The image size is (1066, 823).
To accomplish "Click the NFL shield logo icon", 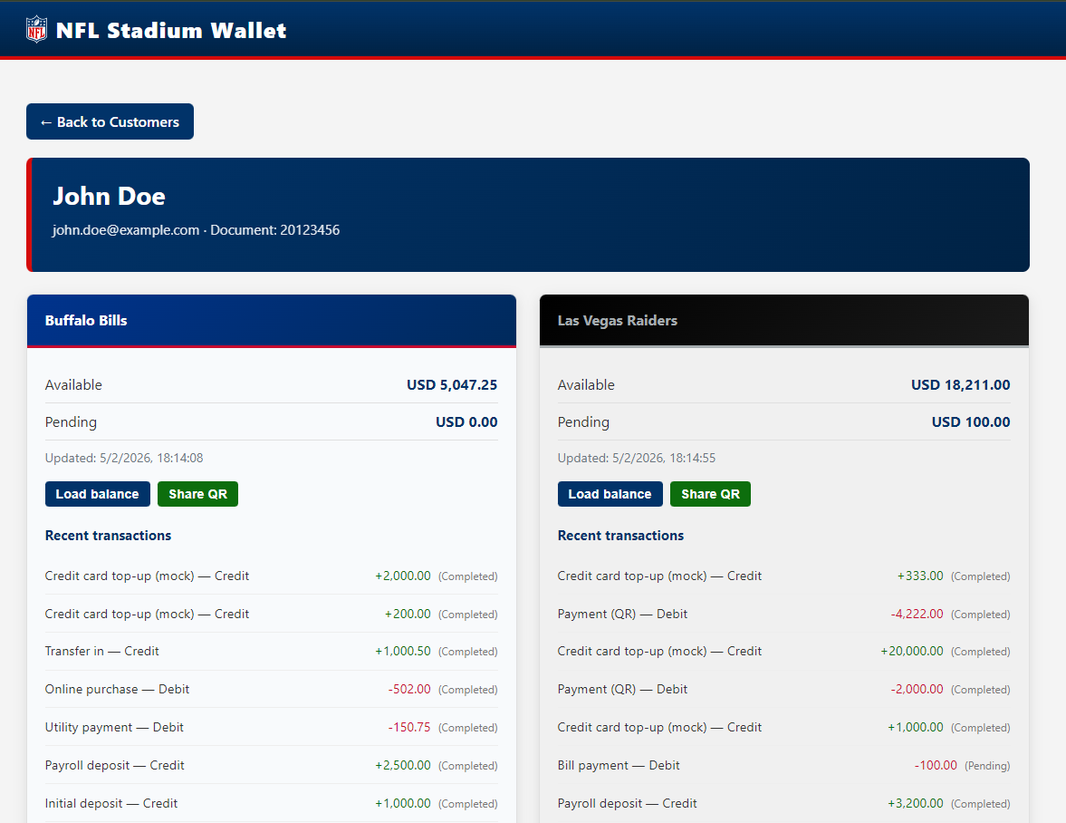I will pos(36,29).
